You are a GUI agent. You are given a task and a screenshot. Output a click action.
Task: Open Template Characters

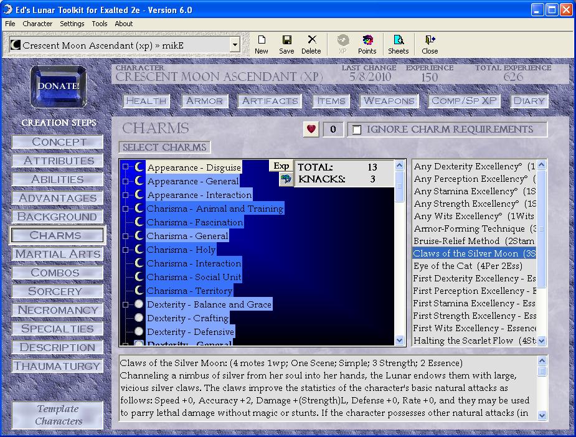59,415
